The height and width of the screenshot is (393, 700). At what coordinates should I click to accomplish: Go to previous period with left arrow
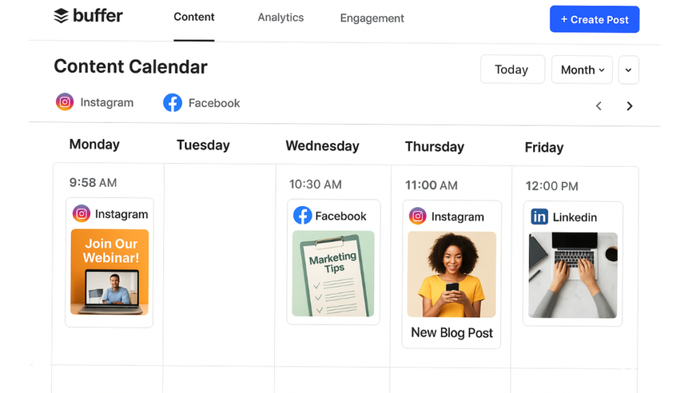599,106
